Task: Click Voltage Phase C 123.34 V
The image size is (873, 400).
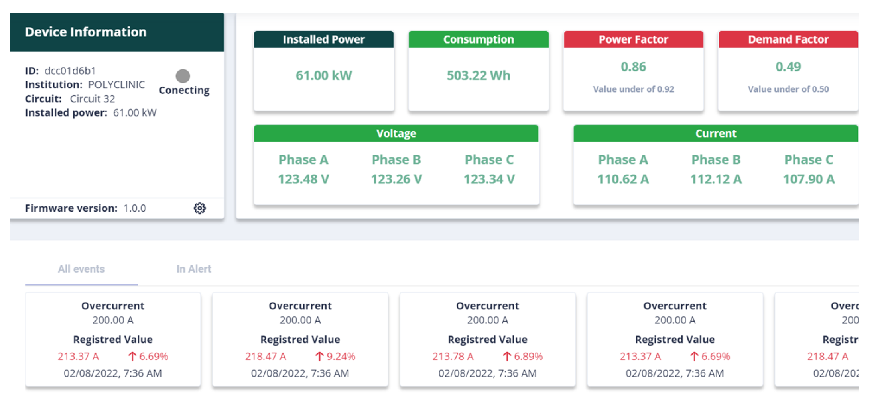Action: point(489,179)
